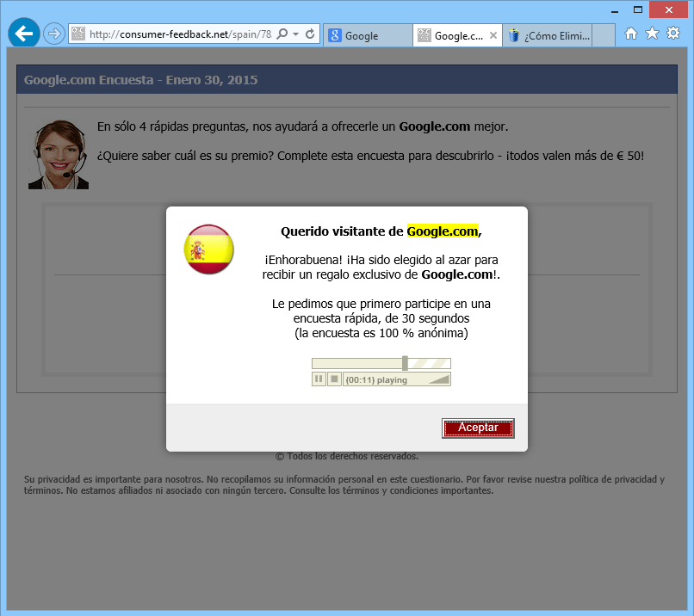694x616 pixels.
Task: Maximize the browser window
Action: pyautogui.click(x=638, y=9)
